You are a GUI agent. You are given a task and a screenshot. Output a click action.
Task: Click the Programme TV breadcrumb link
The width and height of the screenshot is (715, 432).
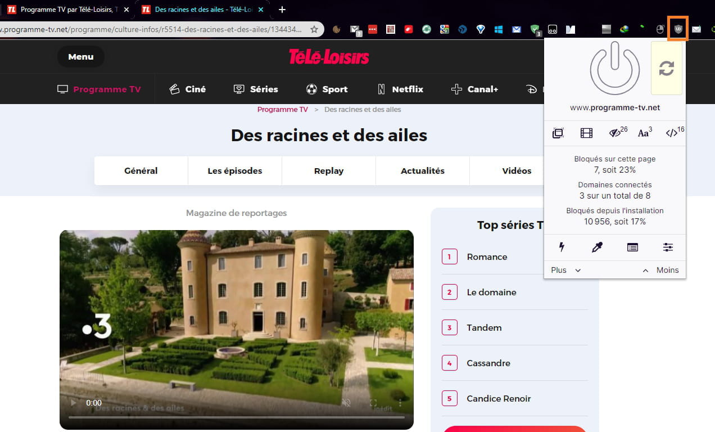pos(282,109)
